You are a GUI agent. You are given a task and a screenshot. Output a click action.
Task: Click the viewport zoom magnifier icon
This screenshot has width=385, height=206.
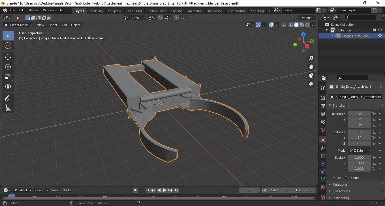(311, 58)
